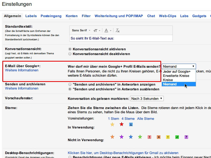
Task: Choose "Senden und archivieren" in Antworten anzeigen
Action: tap(70, 84)
